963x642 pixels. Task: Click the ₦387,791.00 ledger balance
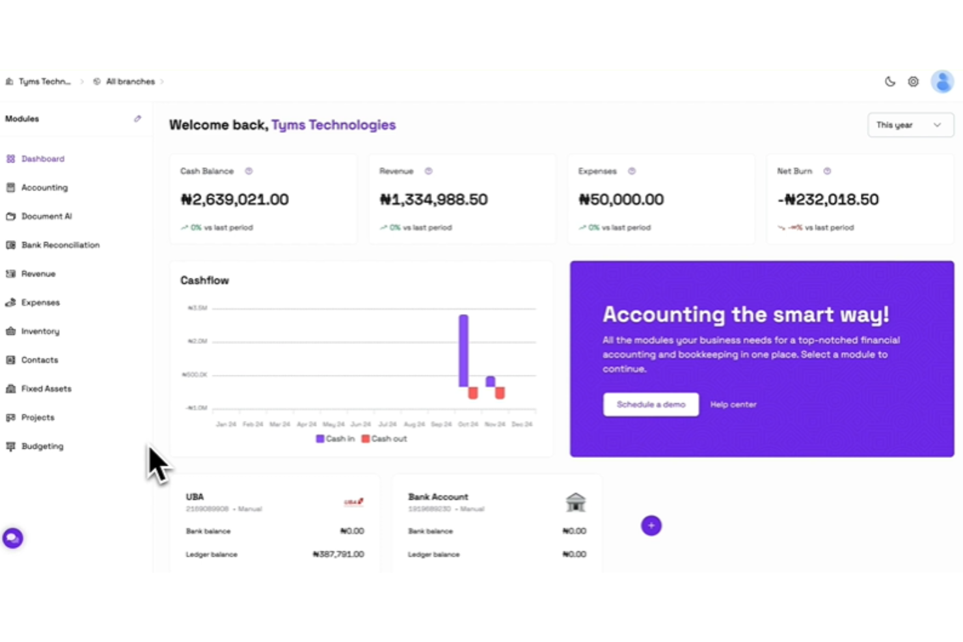(x=338, y=554)
